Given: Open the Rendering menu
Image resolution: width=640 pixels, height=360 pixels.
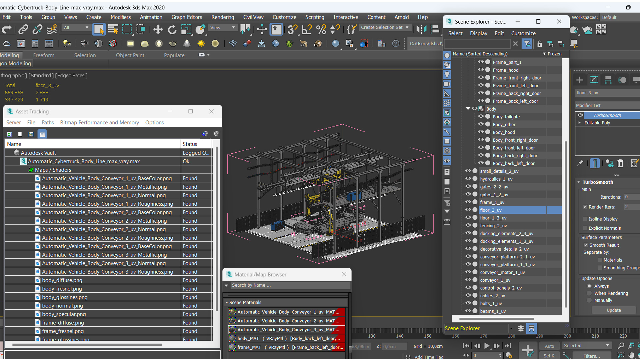Looking at the screenshot, I should [222, 17].
